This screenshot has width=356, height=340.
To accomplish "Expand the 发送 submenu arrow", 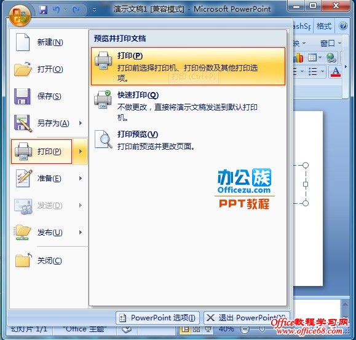I will coord(81,206).
